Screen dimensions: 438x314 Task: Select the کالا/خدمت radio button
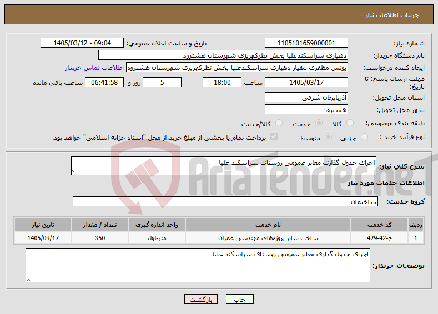click(x=279, y=123)
